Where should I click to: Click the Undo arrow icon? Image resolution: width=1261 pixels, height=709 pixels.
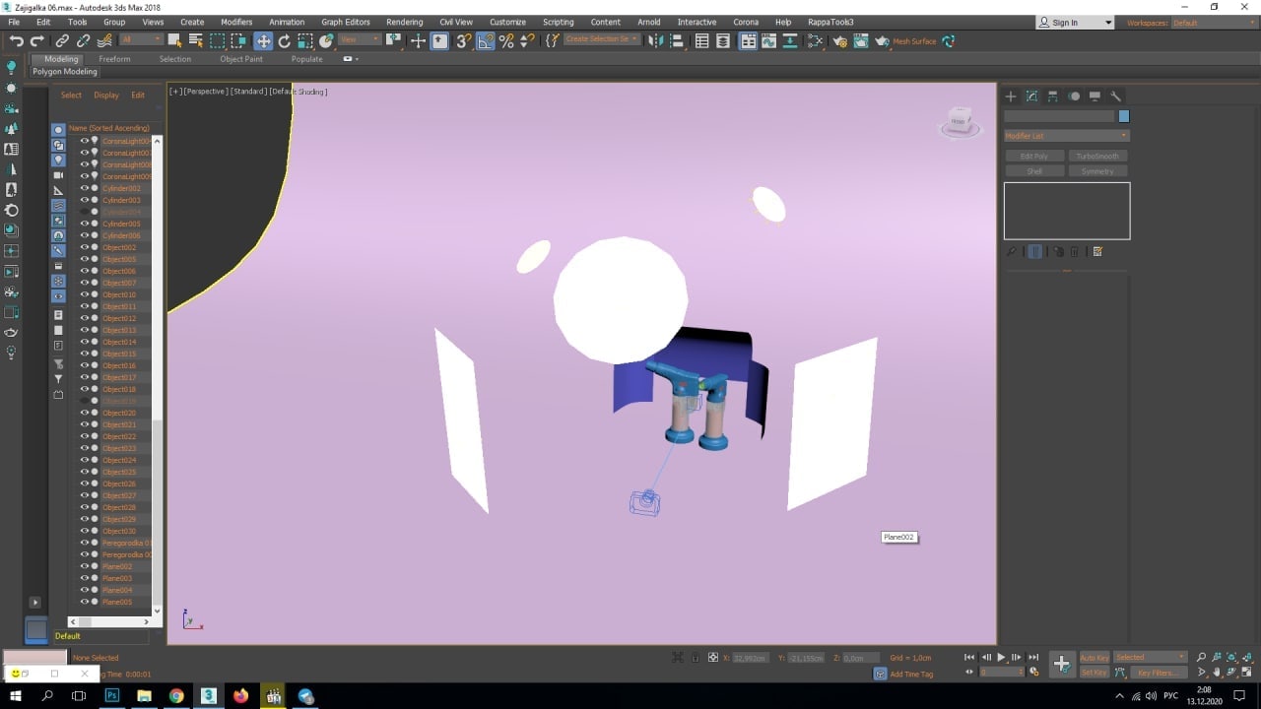point(16,40)
